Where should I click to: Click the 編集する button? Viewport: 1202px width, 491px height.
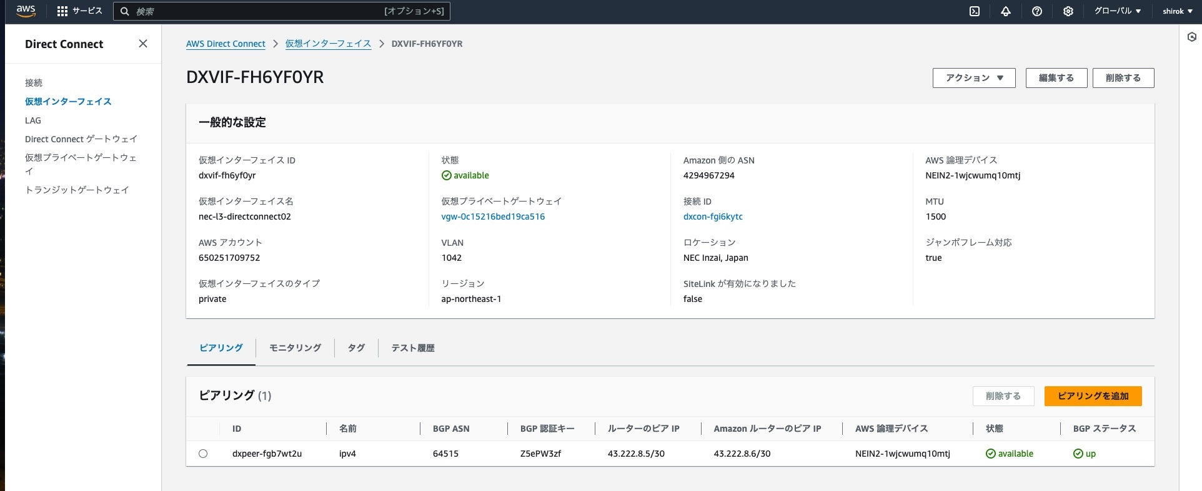coord(1056,78)
